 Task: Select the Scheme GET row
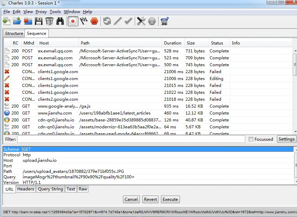(x=148, y=149)
